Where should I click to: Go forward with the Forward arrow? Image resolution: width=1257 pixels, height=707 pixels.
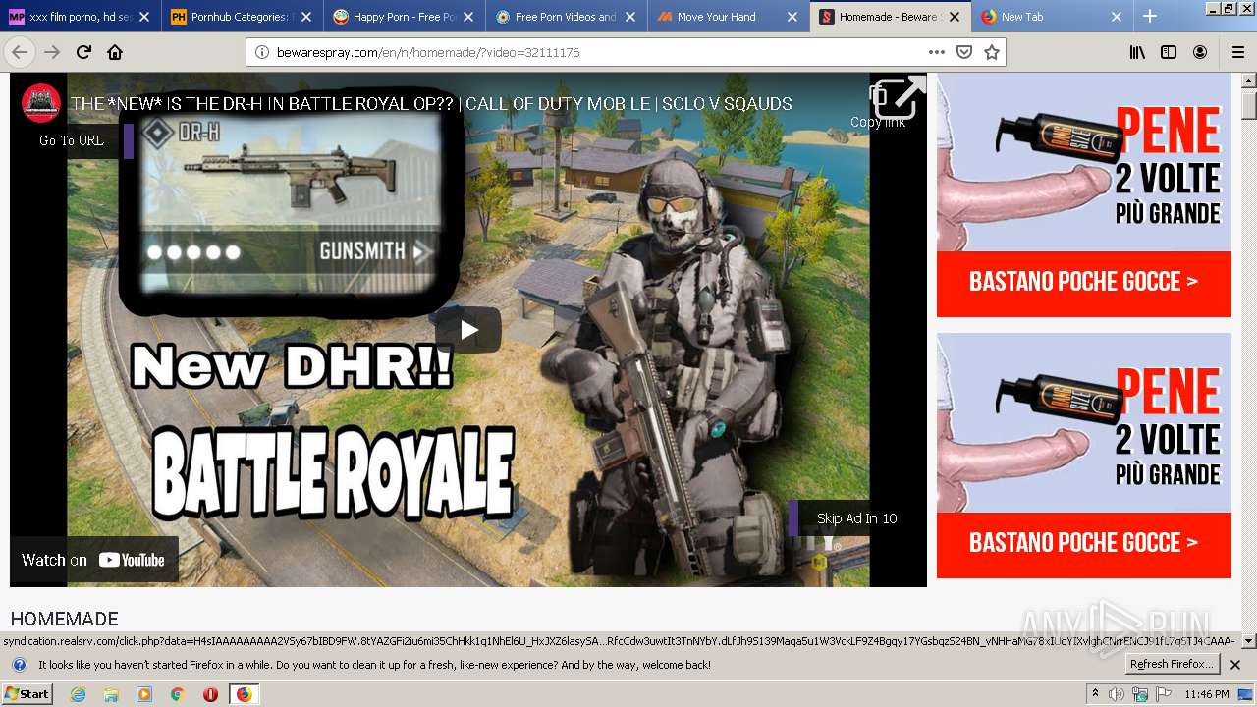pyautogui.click(x=52, y=52)
